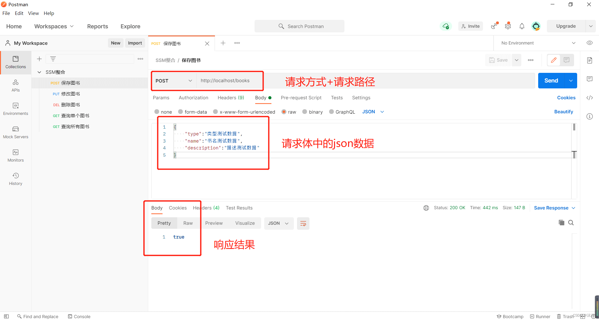Screen dimensions: 599x320
Task: Collapse the SSM整合 collection folder
Action: click(40, 72)
